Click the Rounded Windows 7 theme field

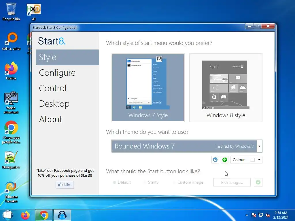tap(184, 146)
